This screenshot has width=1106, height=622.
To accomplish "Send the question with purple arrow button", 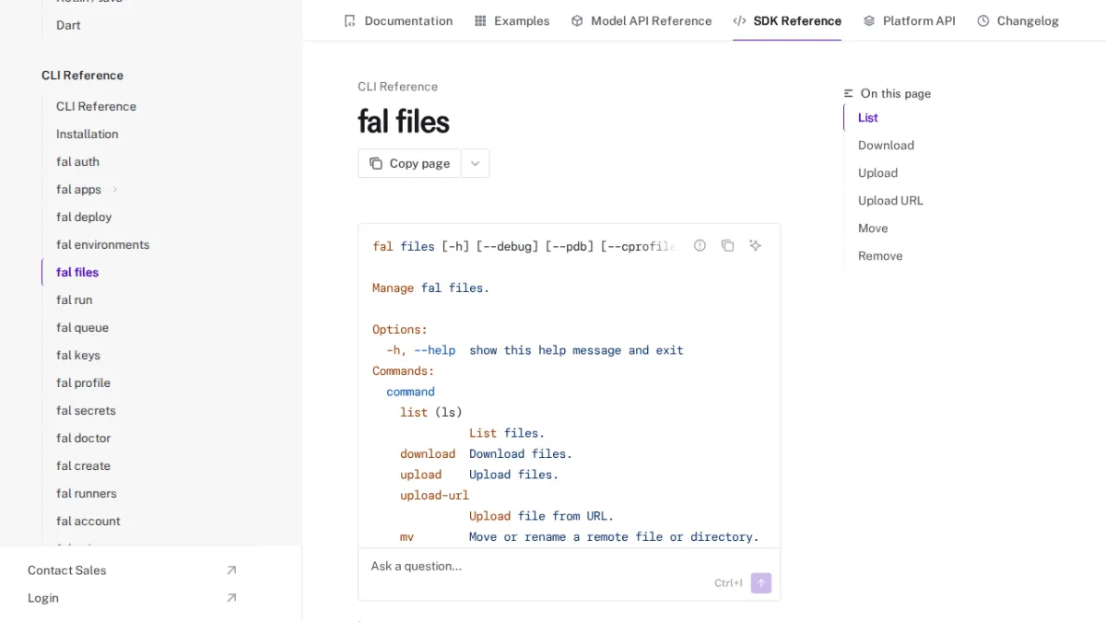I will (x=761, y=583).
